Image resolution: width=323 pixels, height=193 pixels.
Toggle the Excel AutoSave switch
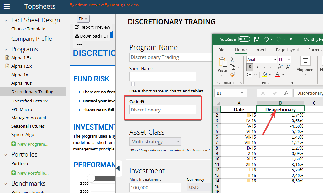click(x=244, y=39)
